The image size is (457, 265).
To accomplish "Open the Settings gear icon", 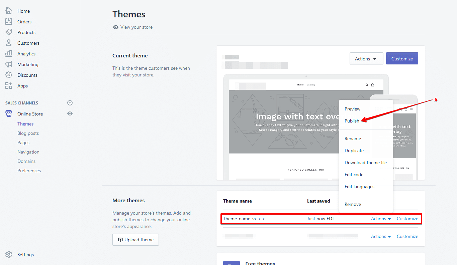I will pos(9,255).
